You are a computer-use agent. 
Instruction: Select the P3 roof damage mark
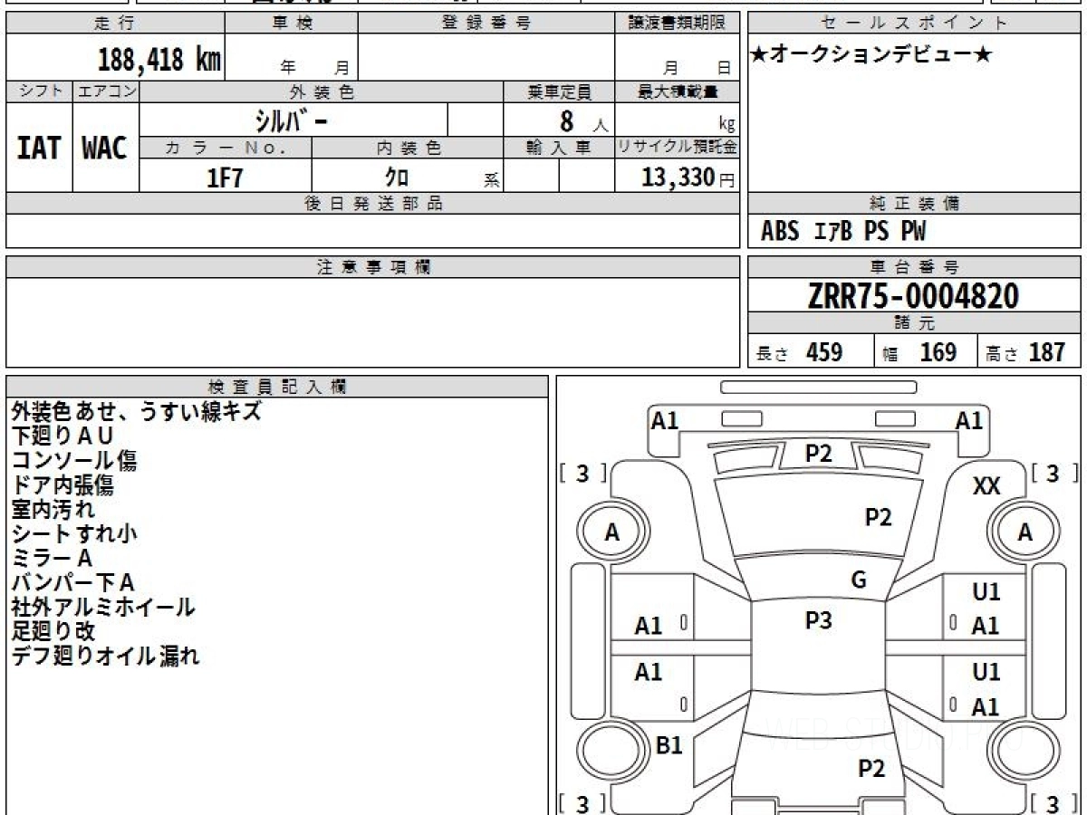818,620
